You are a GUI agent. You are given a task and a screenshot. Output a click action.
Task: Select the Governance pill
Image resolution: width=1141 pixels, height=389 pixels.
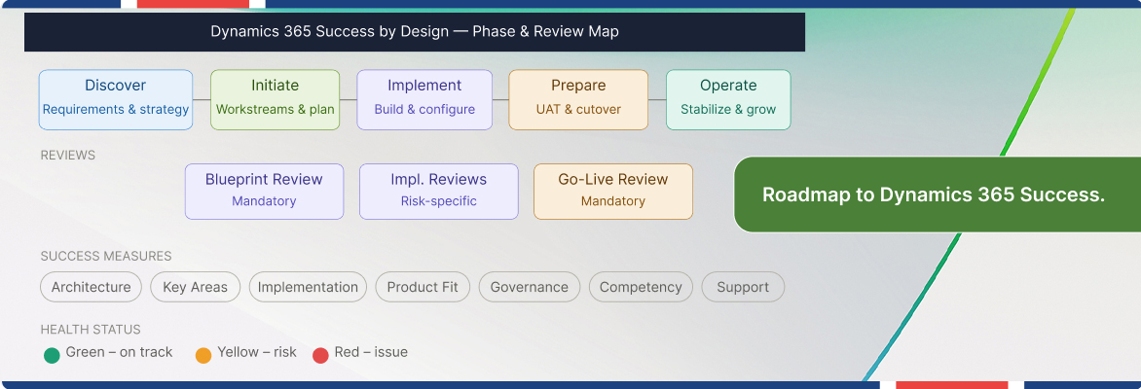click(x=529, y=287)
